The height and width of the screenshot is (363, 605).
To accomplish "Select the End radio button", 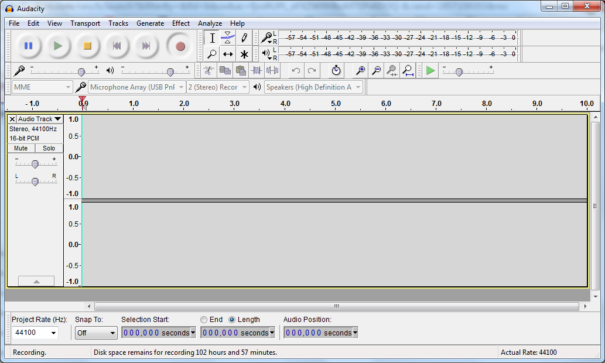I will pos(205,319).
